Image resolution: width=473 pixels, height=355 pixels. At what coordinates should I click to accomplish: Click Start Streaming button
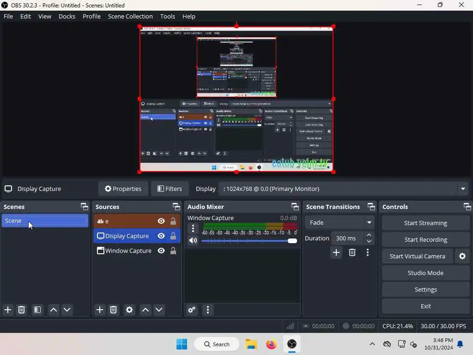[425, 223]
